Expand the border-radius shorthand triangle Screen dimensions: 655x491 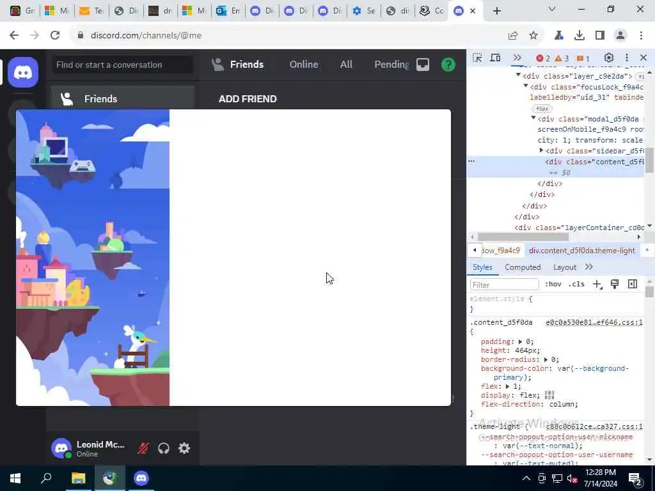pyautogui.click(x=546, y=359)
